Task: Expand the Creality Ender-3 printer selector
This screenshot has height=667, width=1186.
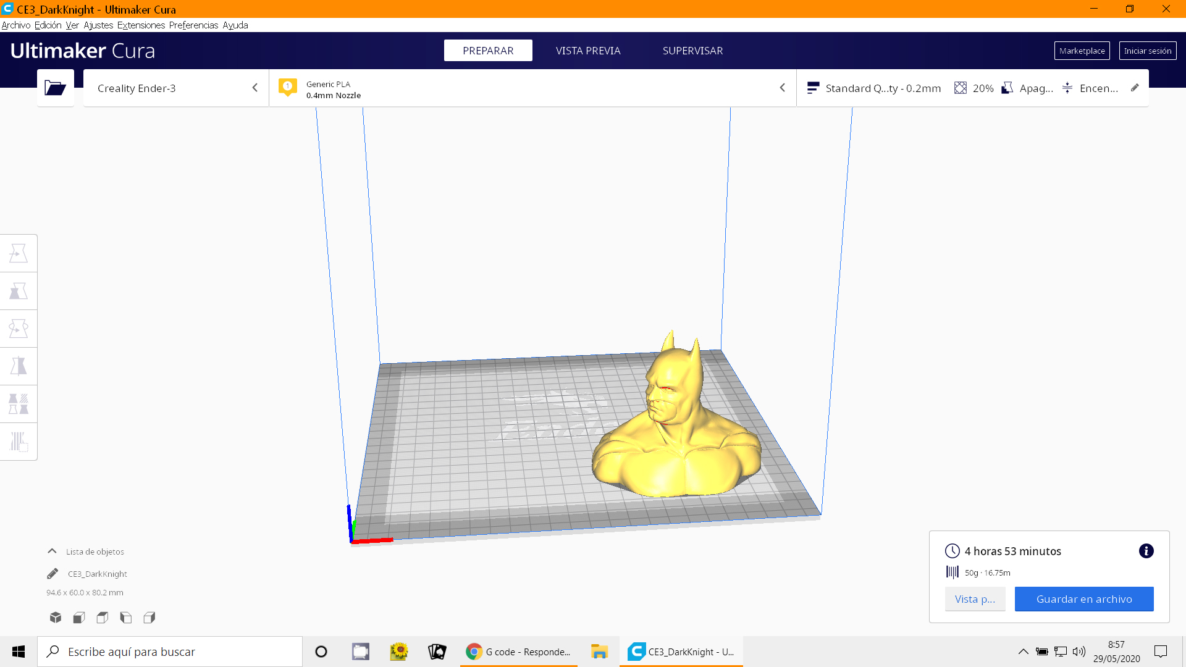Action: pyautogui.click(x=176, y=88)
